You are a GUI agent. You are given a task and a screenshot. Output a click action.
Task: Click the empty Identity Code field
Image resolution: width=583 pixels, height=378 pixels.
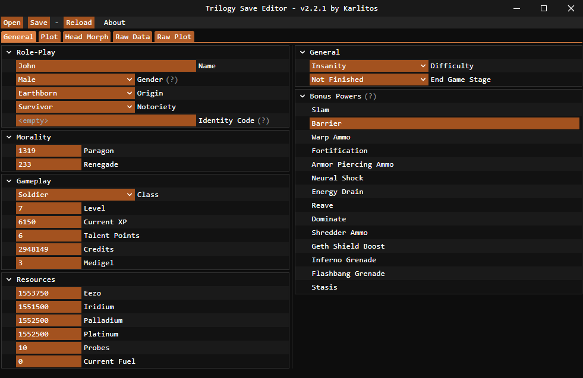(x=106, y=120)
